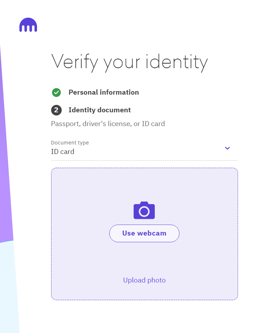Click the purple camera icon
This screenshot has height=333, width=275.
pos(144,210)
